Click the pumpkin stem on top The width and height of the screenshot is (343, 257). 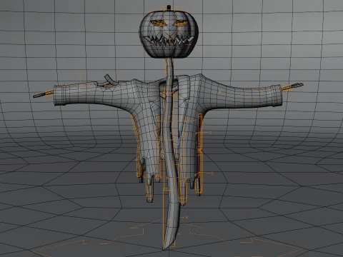click(x=169, y=7)
